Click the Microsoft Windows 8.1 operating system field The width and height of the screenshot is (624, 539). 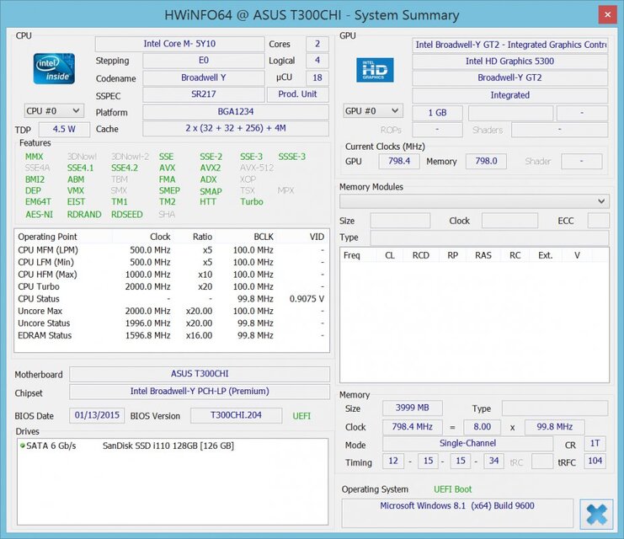click(x=456, y=506)
